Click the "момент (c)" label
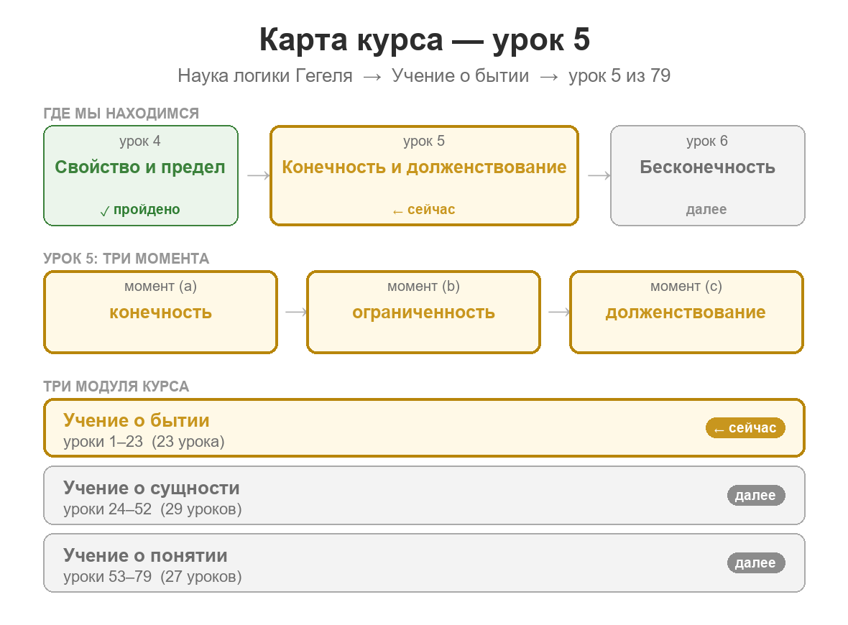Image resolution: width=848 pixels, height=625 pixels. [x=686, y=286]
